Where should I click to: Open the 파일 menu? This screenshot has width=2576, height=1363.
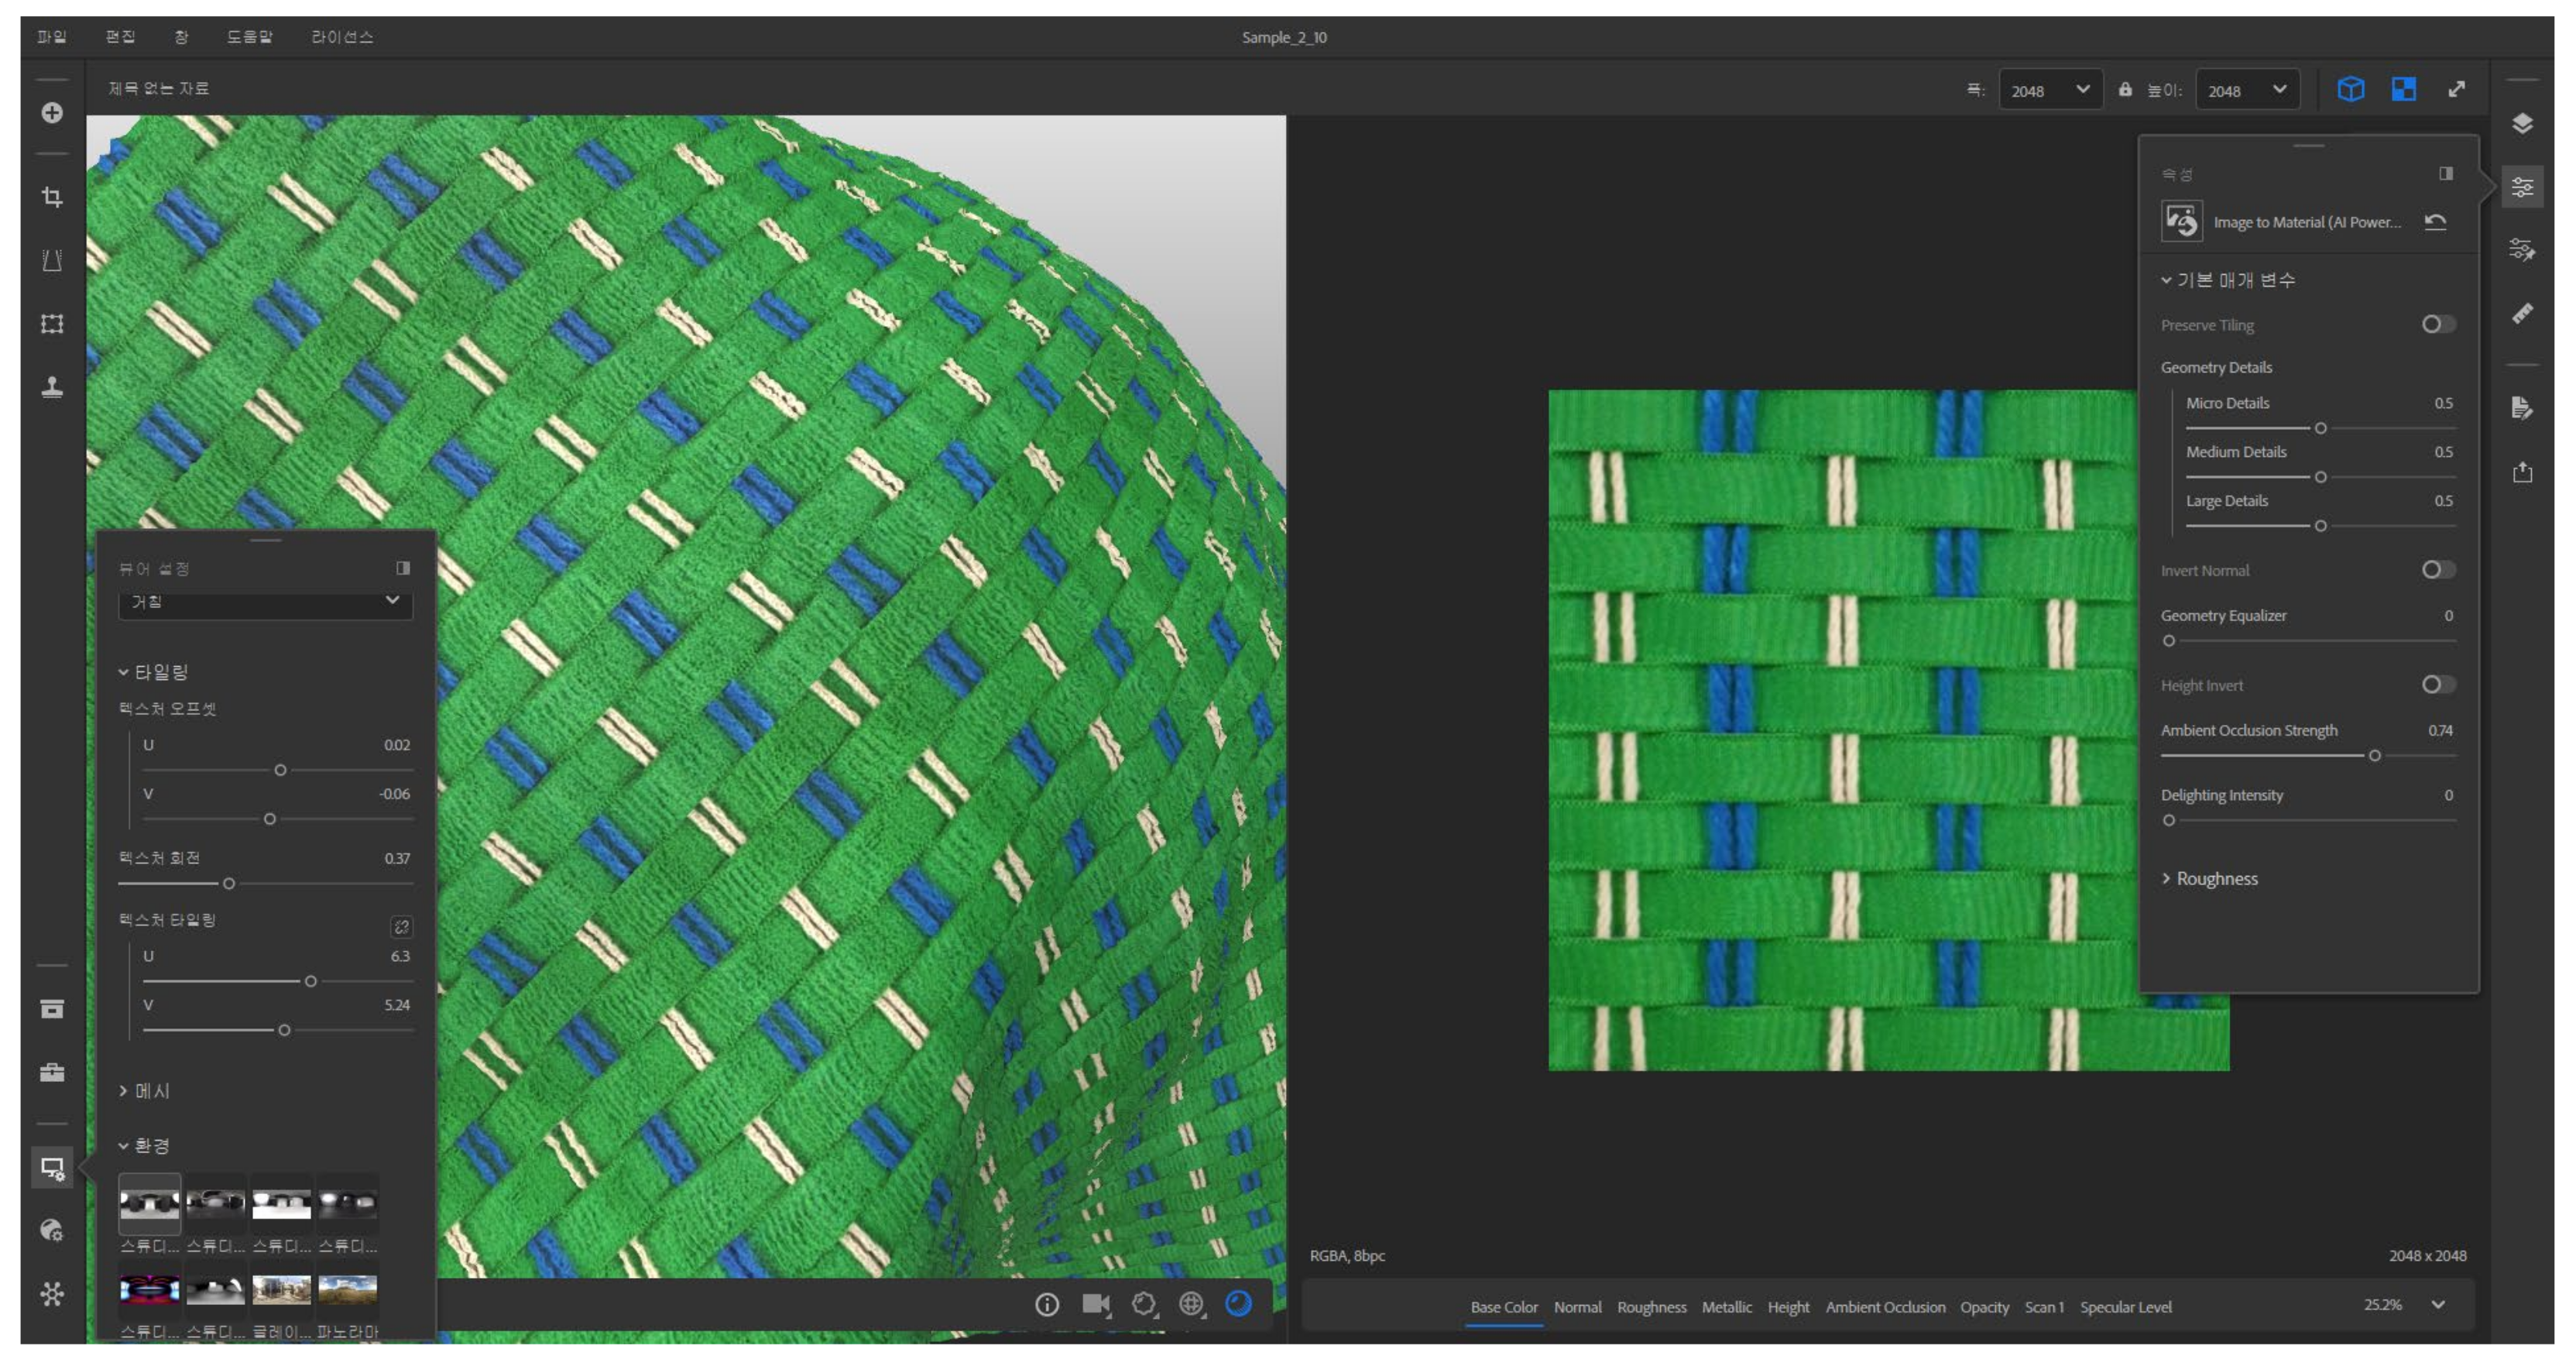(x=51, y=37)
